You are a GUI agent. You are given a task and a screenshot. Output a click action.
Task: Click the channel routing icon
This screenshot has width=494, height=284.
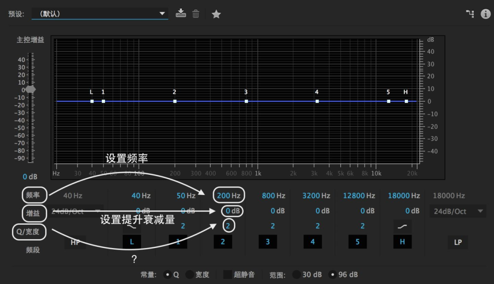point(470,14)
